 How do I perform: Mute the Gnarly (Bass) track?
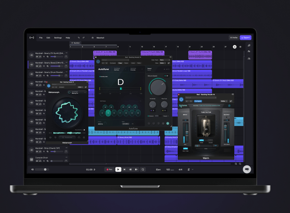pos(37,66)
